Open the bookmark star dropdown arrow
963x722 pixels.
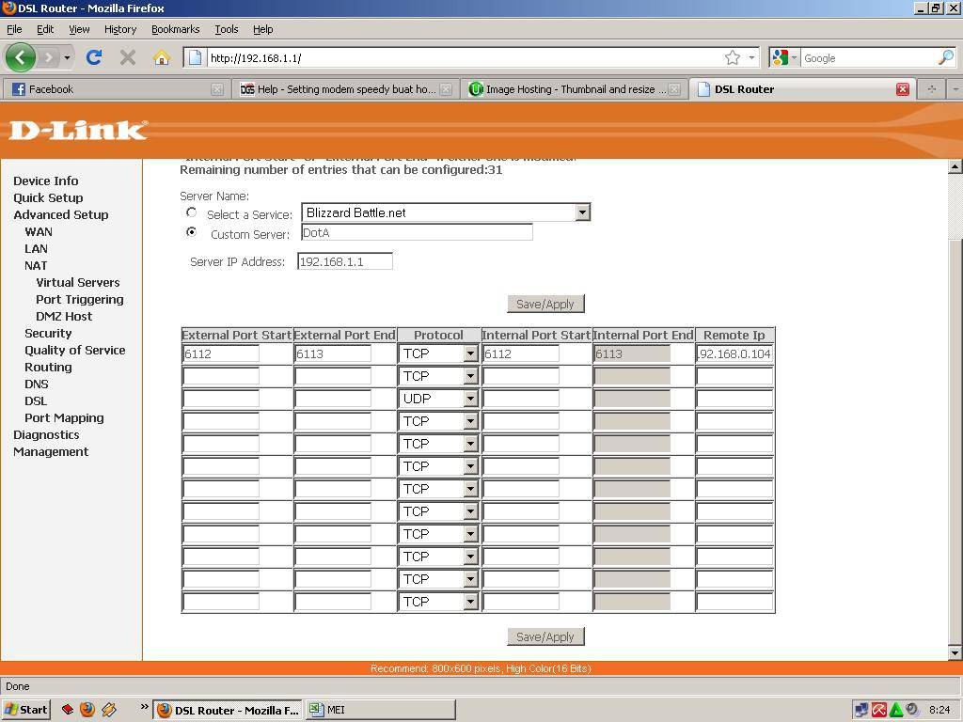click(x=751, y=57)
